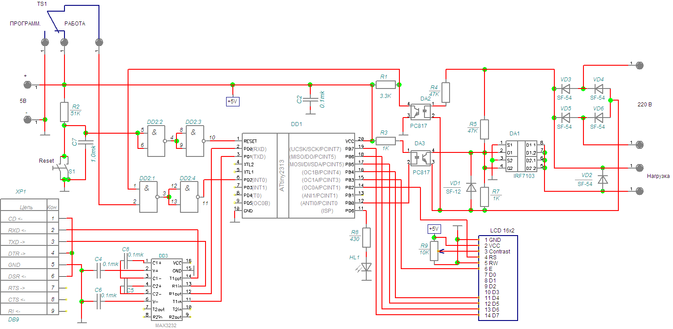Click PB7 pin label on DD1

349,148
